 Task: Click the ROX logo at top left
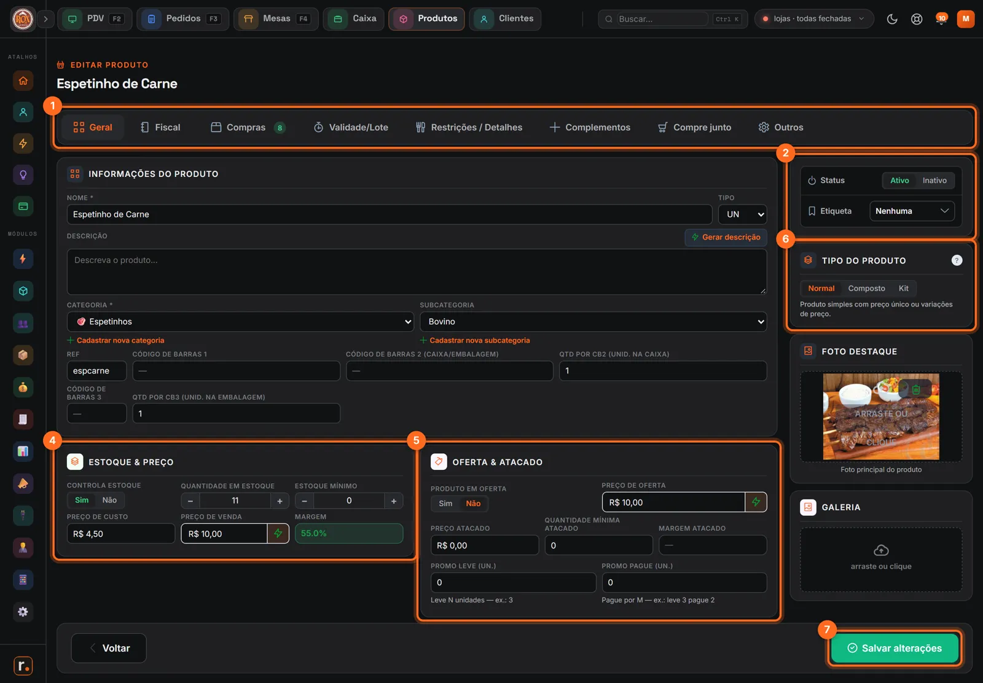point(23,19)
